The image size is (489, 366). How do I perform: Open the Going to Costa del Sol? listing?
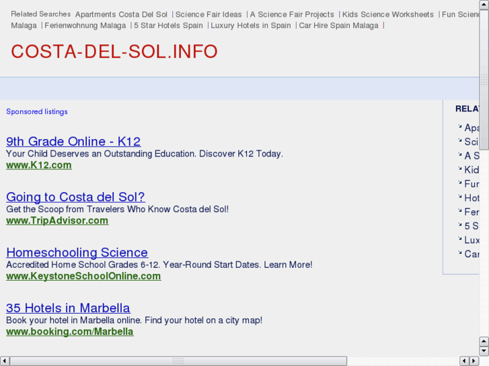coord(75,197)
